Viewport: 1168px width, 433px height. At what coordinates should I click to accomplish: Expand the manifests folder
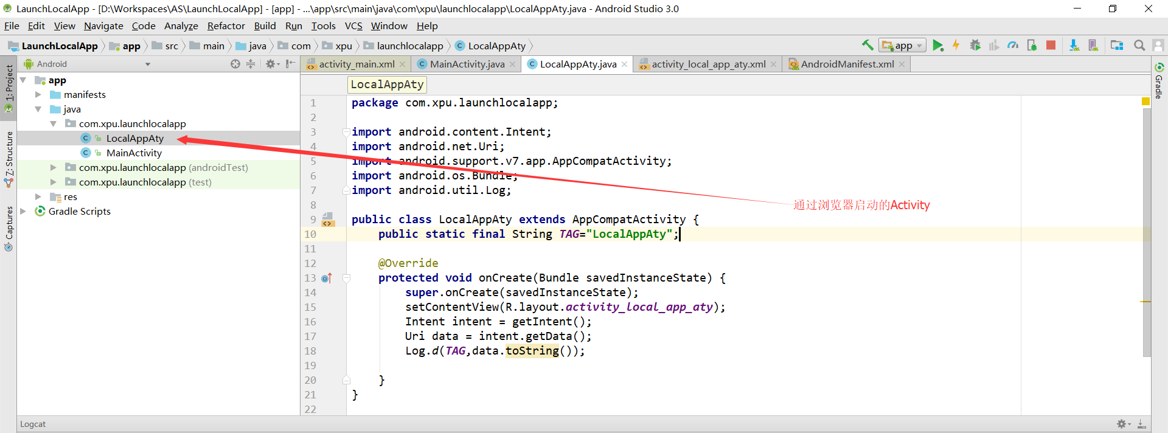tap(38, 95)
